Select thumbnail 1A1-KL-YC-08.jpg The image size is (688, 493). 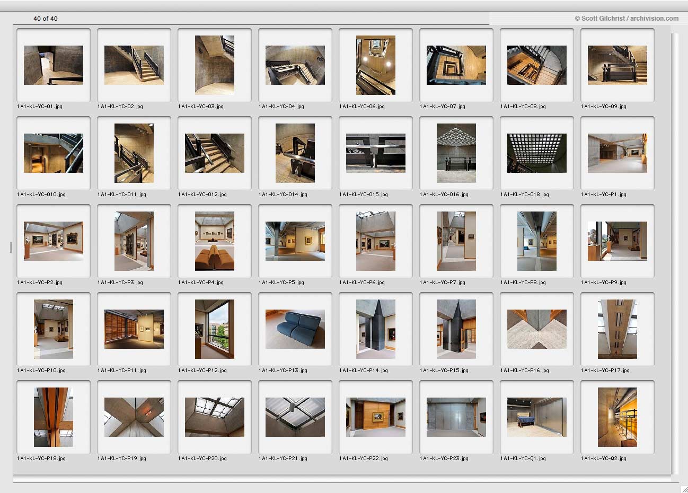pyautogui.click(x=537, y=65)
